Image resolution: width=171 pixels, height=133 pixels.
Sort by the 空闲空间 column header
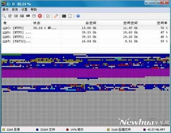119,23
